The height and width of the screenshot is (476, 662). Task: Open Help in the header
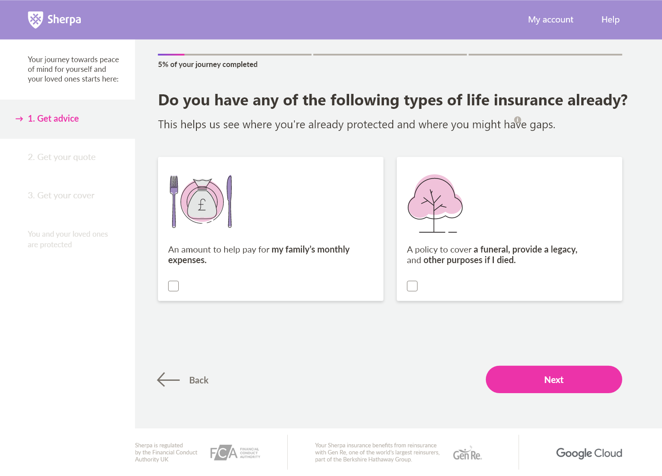point(610,19)
